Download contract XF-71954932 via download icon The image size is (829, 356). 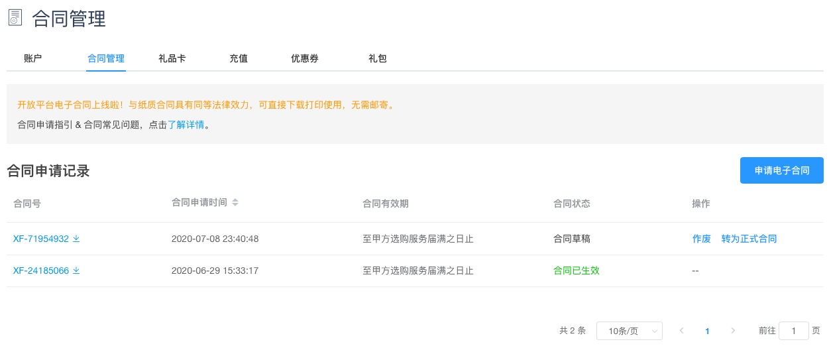point(76,239)
